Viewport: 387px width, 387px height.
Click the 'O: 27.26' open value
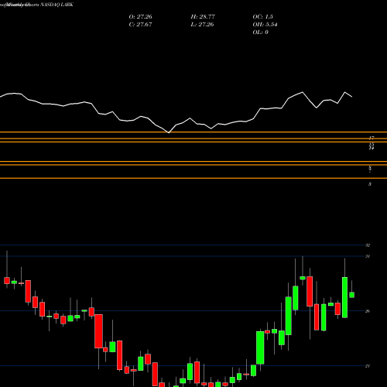click(x=141, y=17)
